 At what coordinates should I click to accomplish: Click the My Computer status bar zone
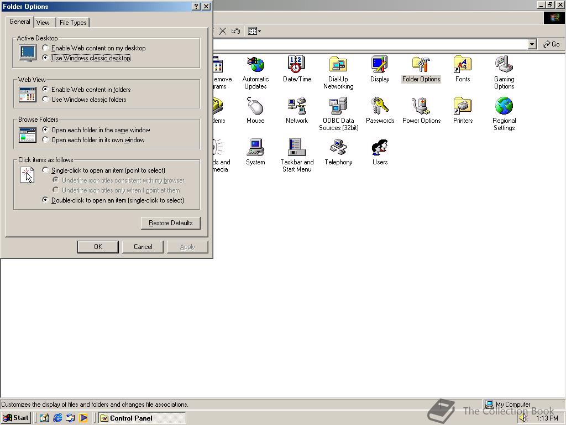pyautogui.click(x=523, y=404)
